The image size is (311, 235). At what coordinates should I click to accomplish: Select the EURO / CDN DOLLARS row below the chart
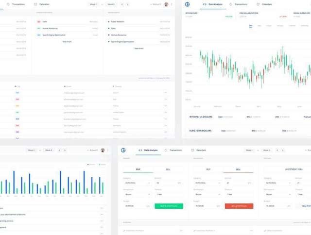(248, 131)
